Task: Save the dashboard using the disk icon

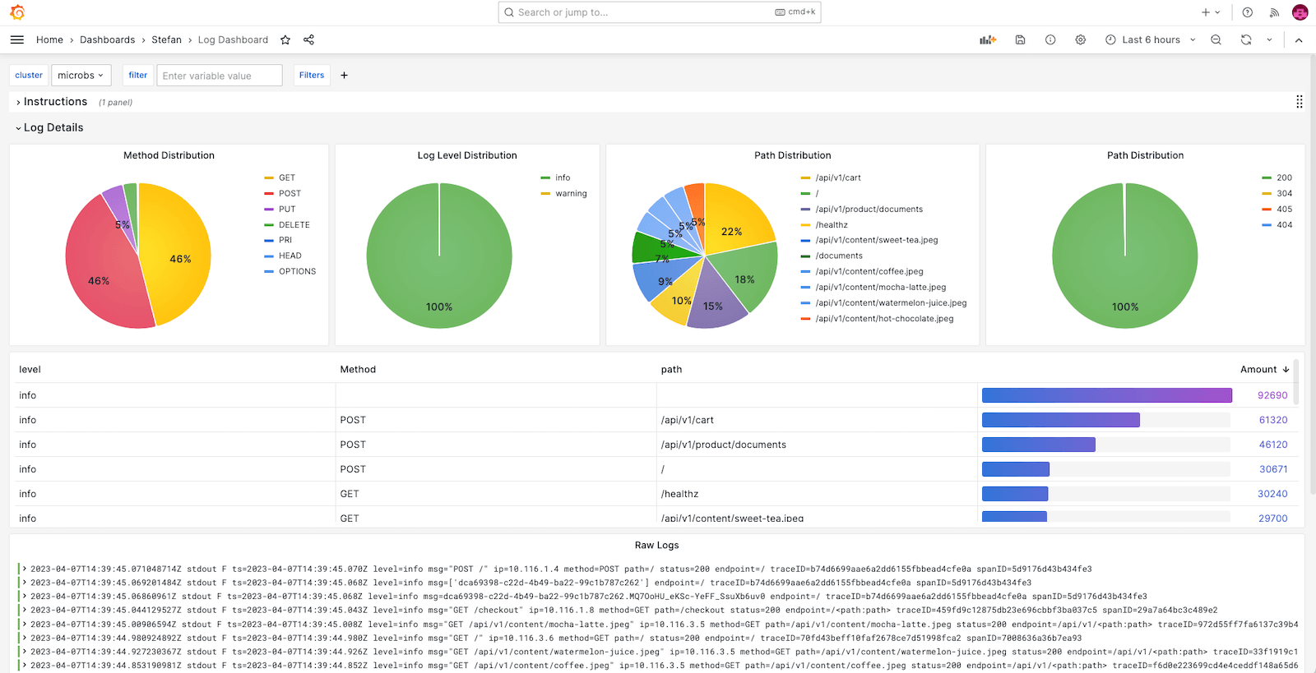Action: tap(1020, 39)
